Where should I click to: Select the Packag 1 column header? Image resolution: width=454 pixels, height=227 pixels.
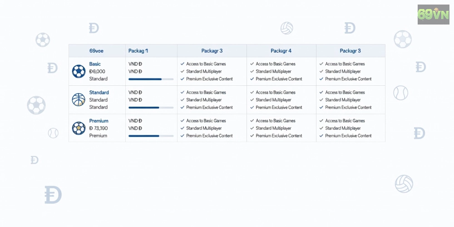(138, 51)
